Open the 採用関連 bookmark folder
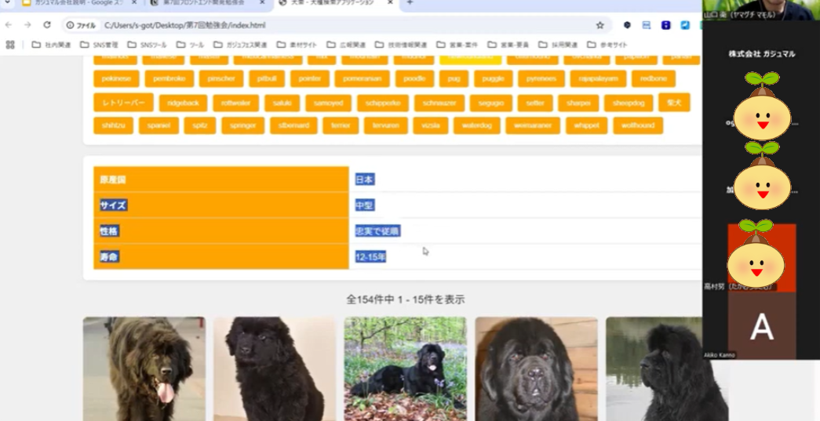820x421 pixels. [557, 45]
